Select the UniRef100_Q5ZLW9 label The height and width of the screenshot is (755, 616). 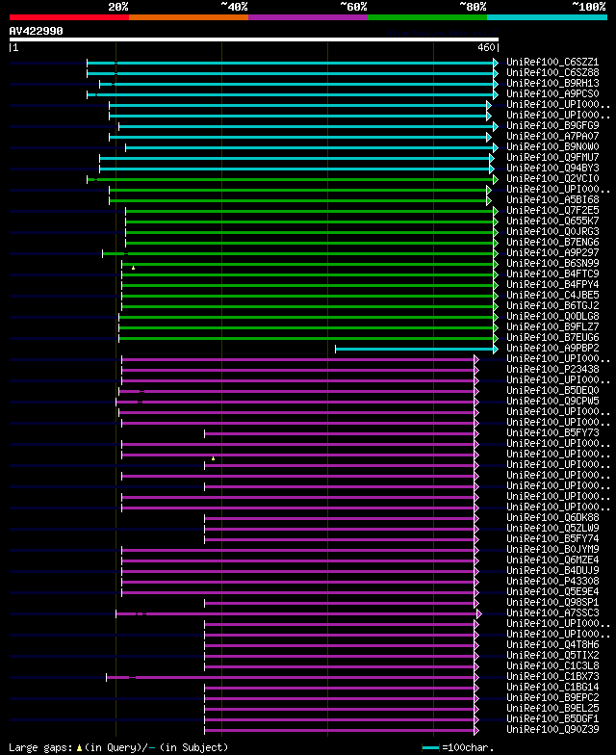tap(552, 528)
